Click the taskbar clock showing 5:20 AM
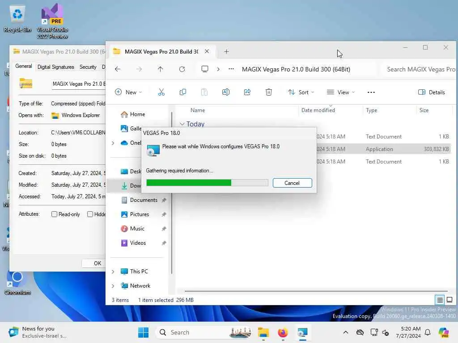This screenshot has width=458, height=343. 408,332
